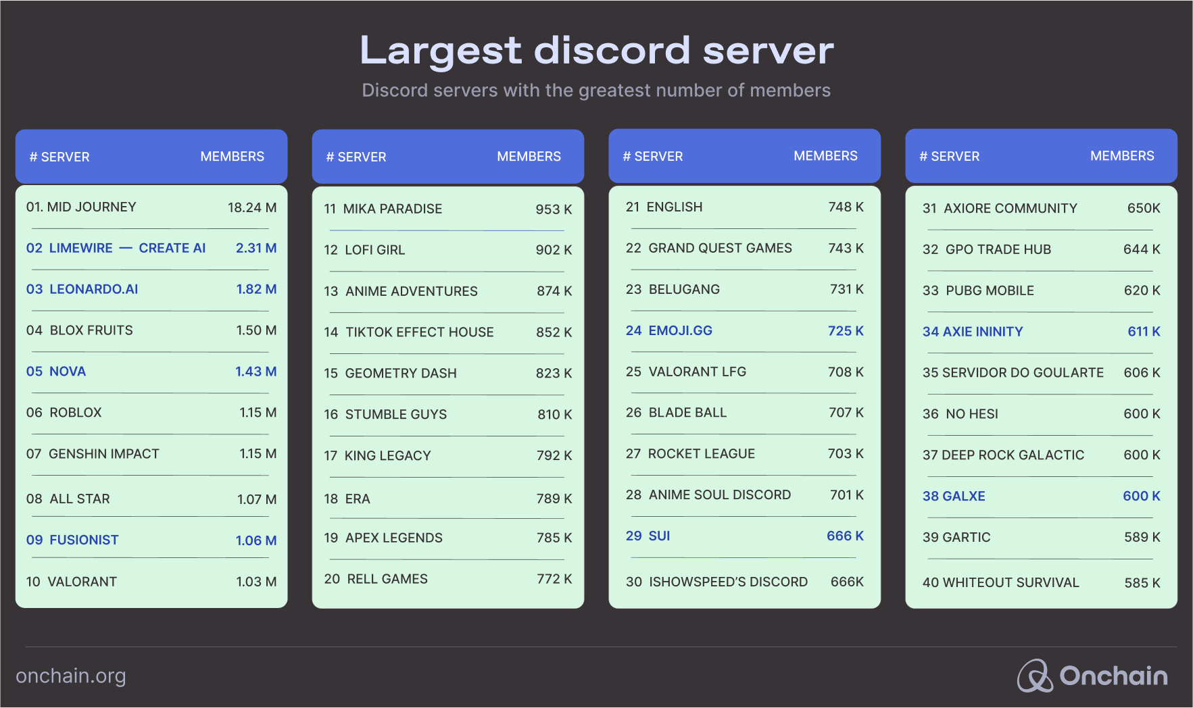Image resolution: width=1193 pixels, height=708 pixels.
Task: Select the STUMBLE GUYS row
Action: [448, 415]
